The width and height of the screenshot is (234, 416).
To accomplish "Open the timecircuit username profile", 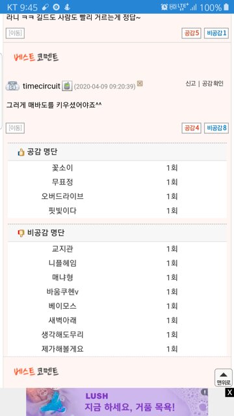I will (42, 86).
